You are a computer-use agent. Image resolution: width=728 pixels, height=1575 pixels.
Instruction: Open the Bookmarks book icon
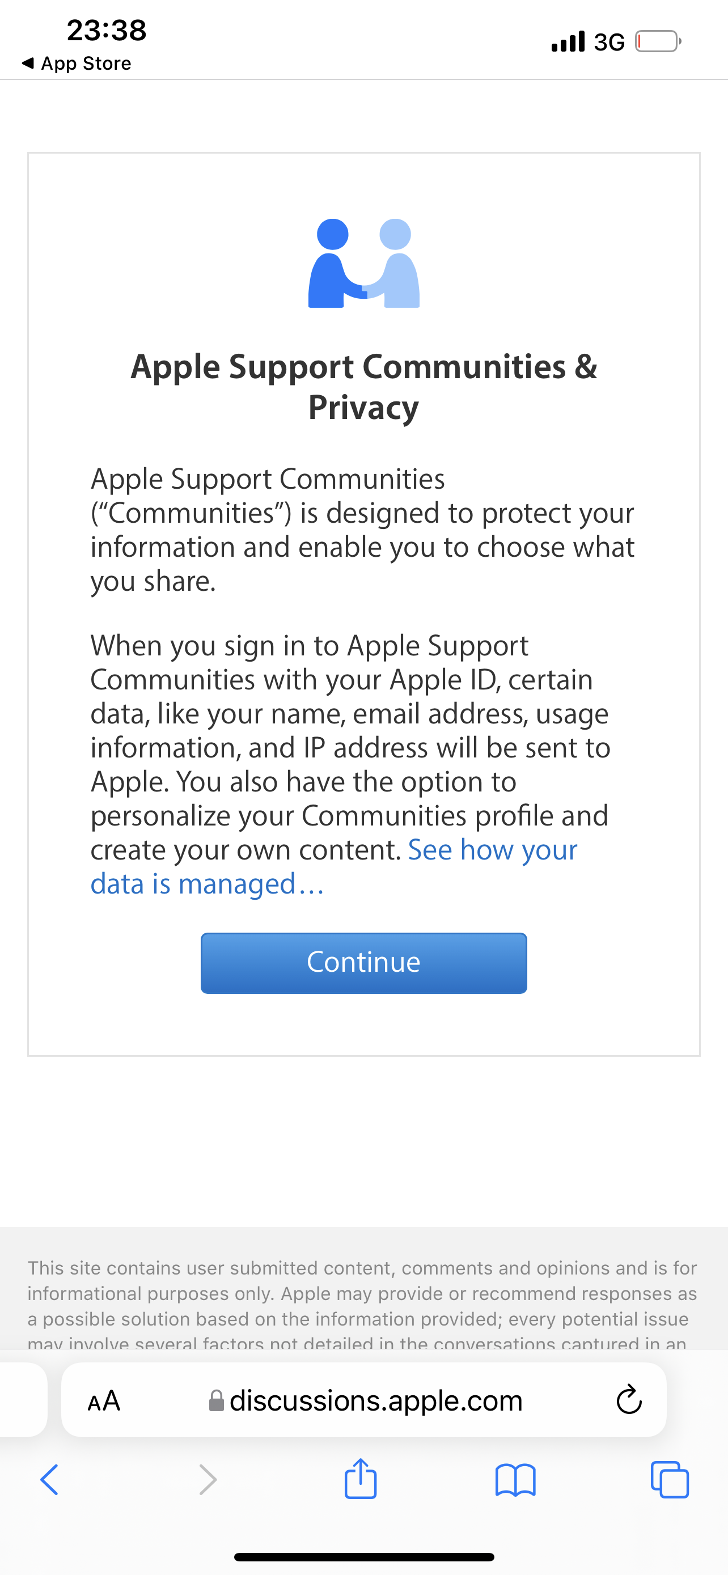(x=515, y=1480)
